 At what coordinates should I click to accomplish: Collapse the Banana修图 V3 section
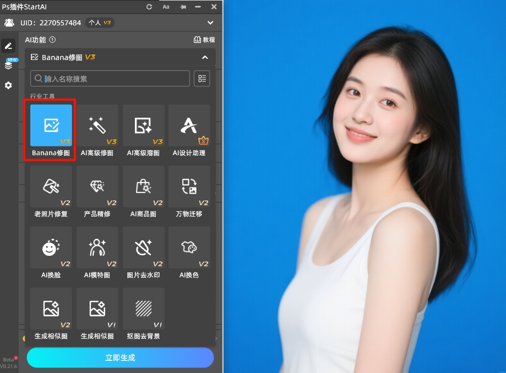(204, 57)
